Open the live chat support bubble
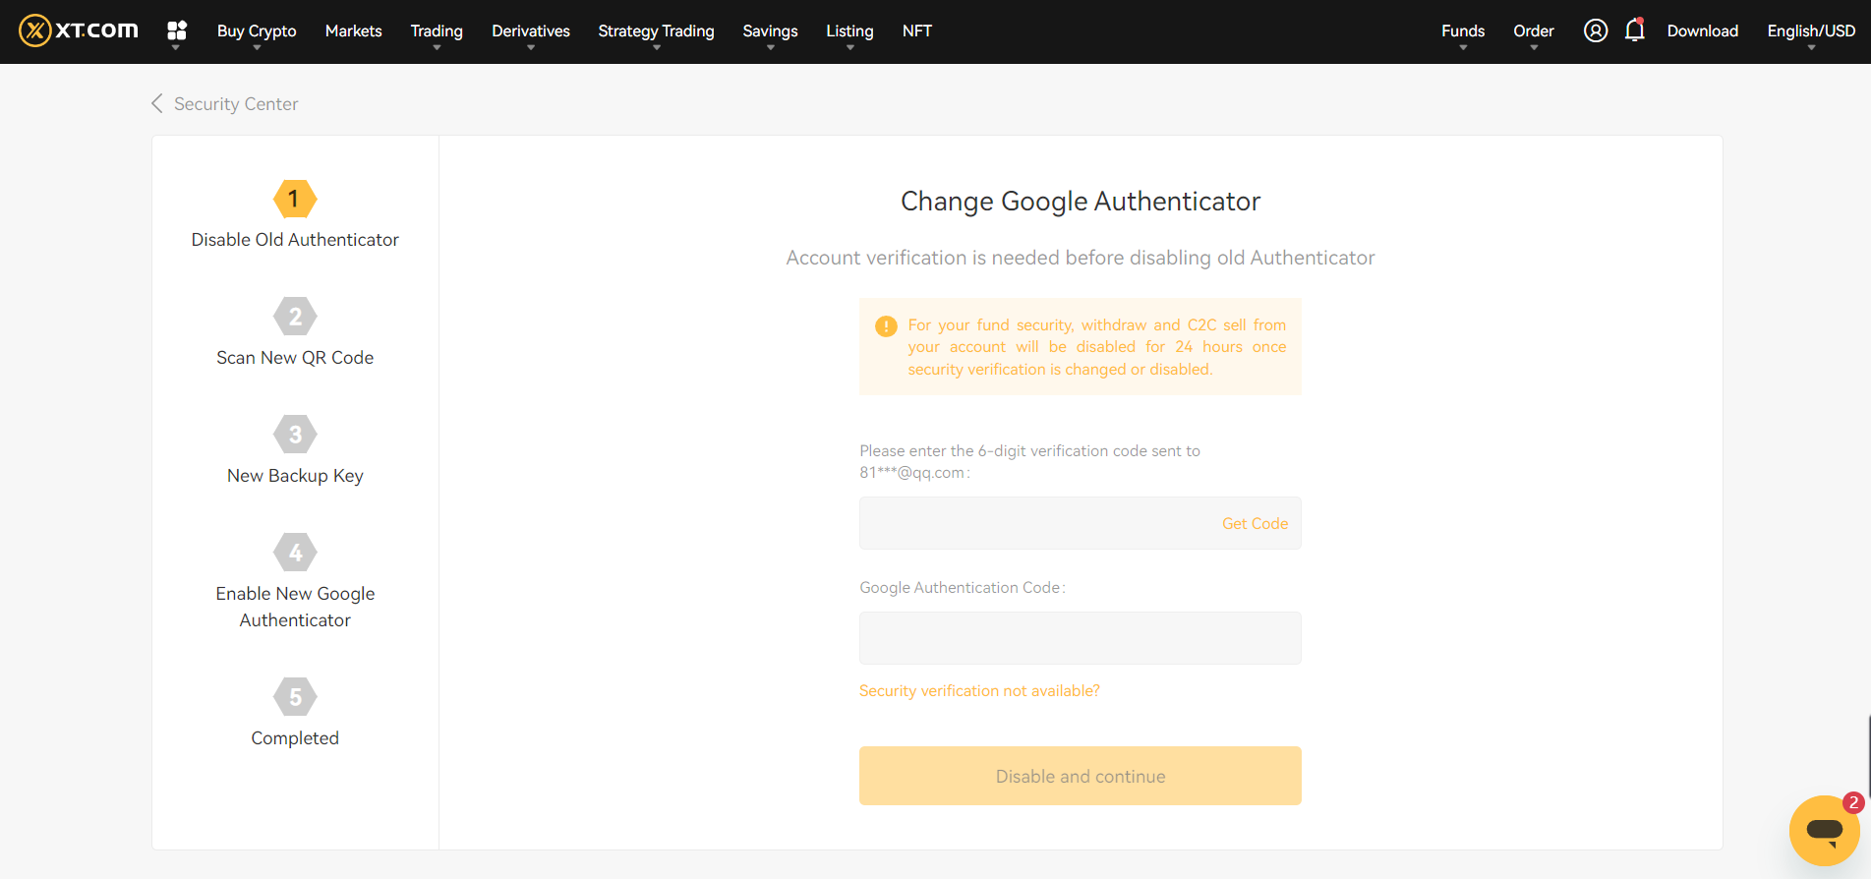This screenshot has width=1871, height=879. pyautogui.click(x=1824, y=830)
